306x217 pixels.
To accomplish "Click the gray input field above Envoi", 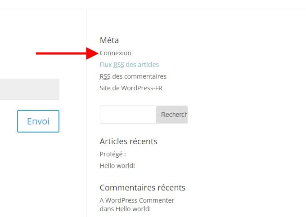I will coord(29,89).
